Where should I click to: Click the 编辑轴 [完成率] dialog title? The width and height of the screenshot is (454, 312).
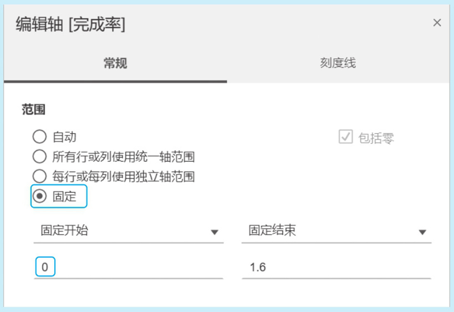(71, 25)
